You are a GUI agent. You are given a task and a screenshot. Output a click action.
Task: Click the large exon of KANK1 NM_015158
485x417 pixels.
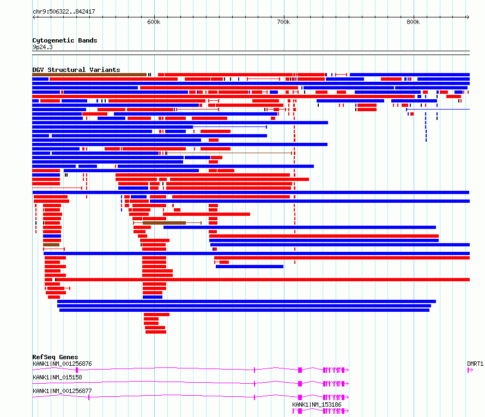tap(300, 384)
